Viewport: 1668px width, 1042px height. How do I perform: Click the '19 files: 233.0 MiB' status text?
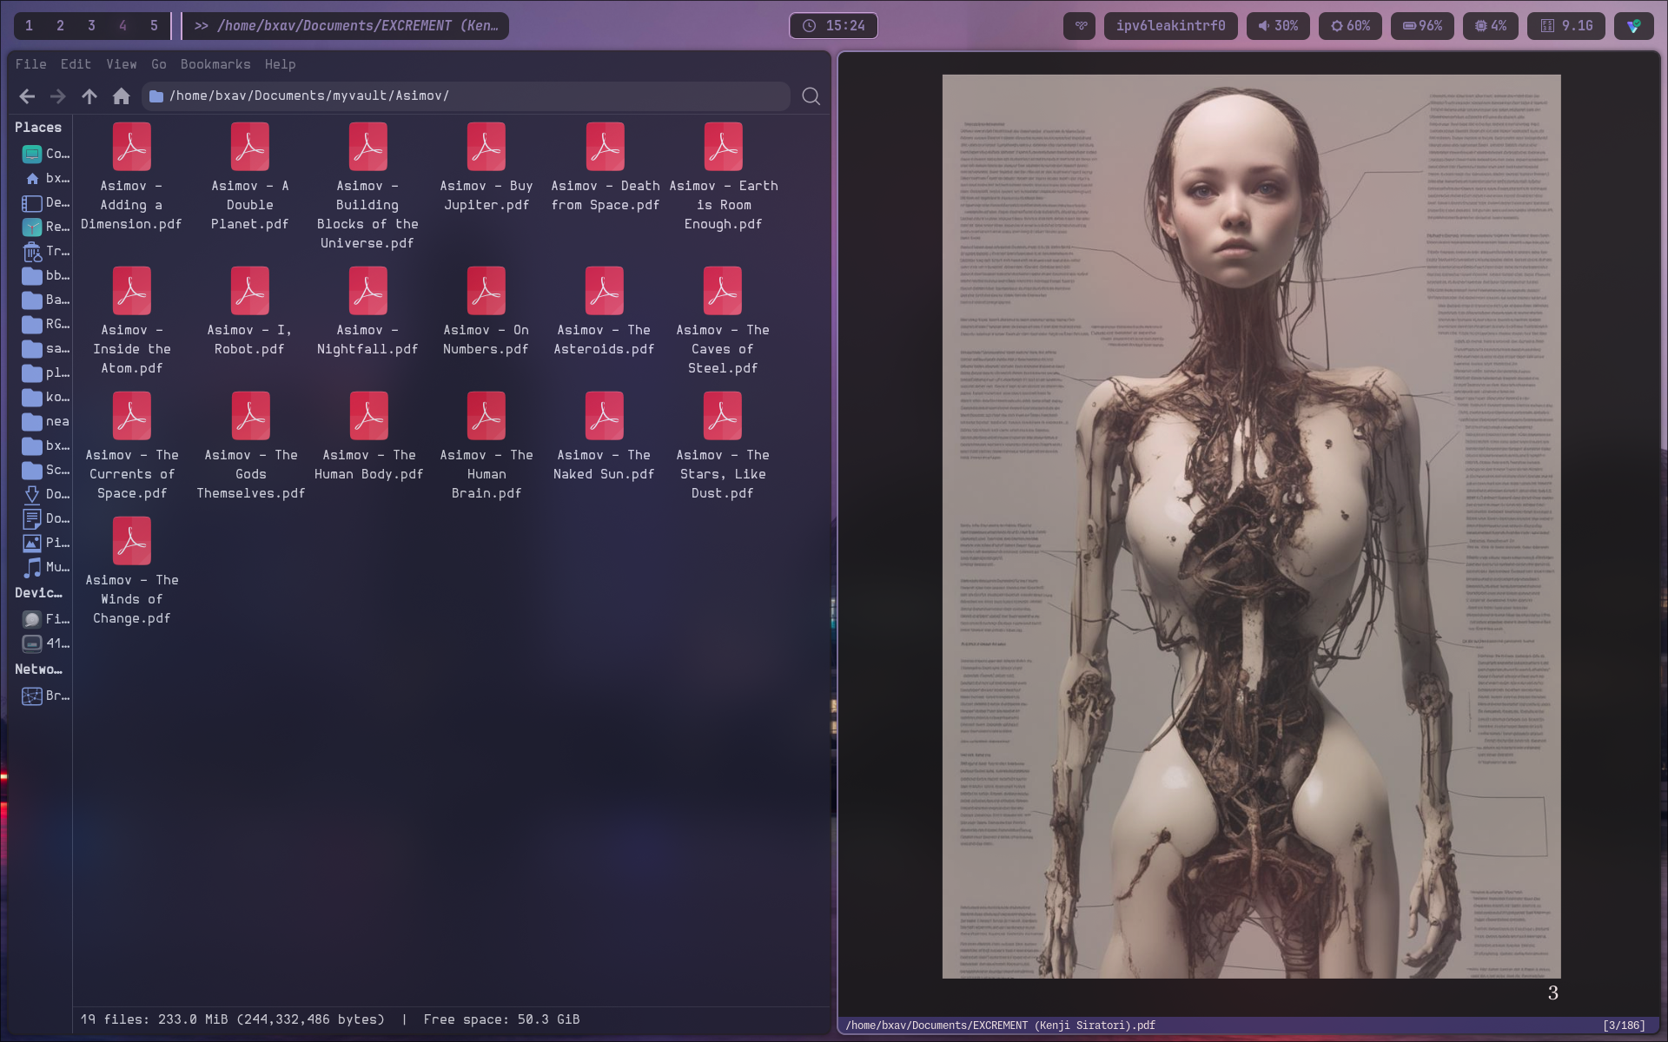[x=233, y=1019]
